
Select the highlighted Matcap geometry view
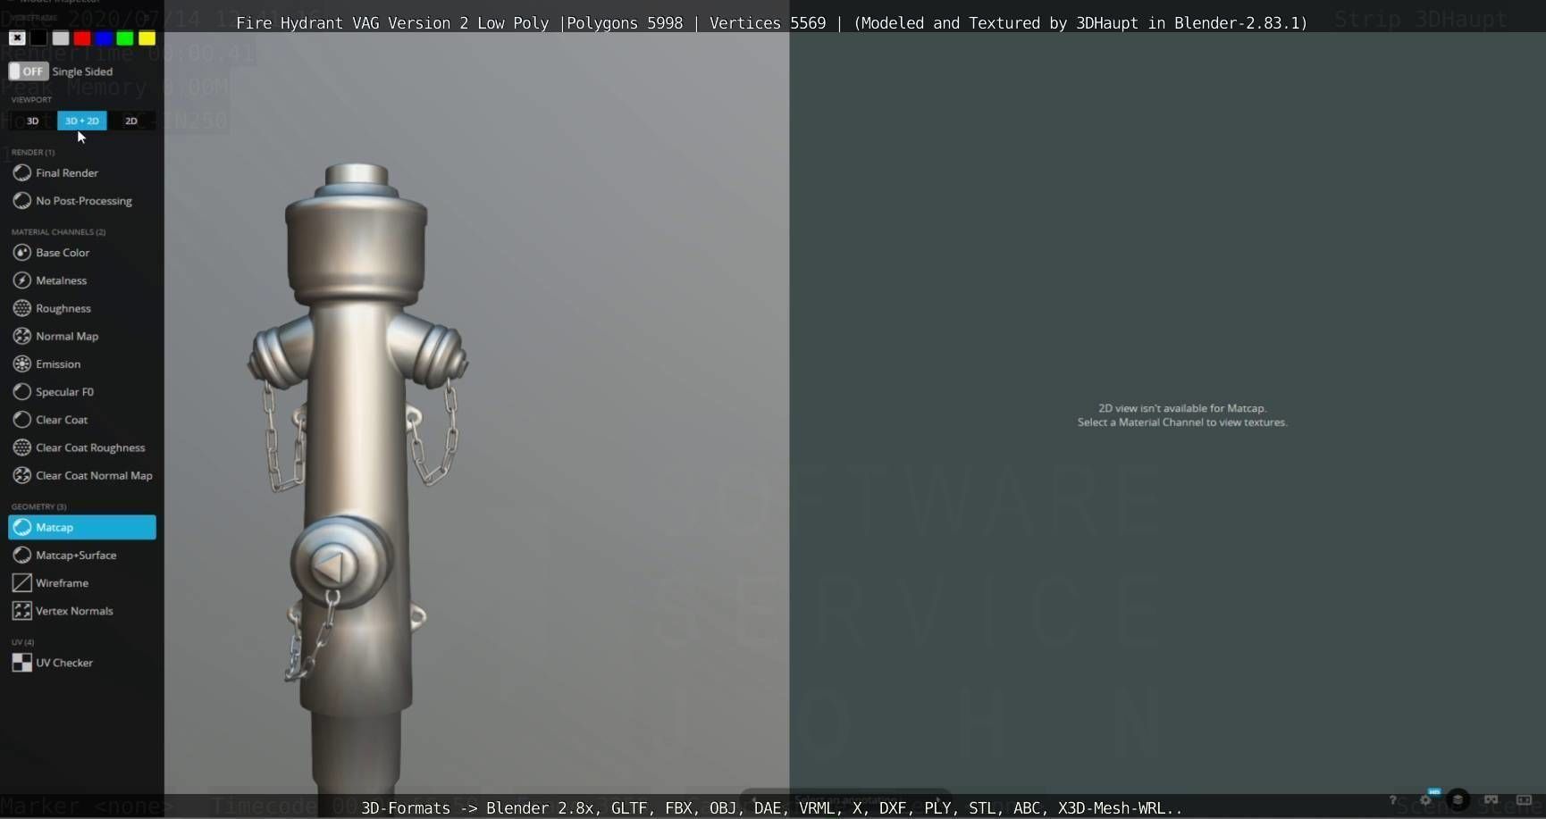(82, 527)
